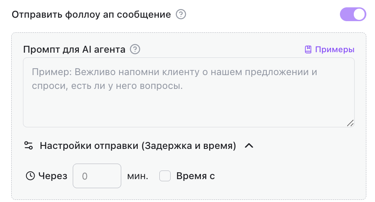Screen dimensions: 375x202
Task: Click the sliders icon before Настройки отправки
Action: (29, 145)
